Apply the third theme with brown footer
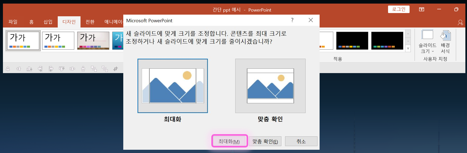 click(93, 41)
